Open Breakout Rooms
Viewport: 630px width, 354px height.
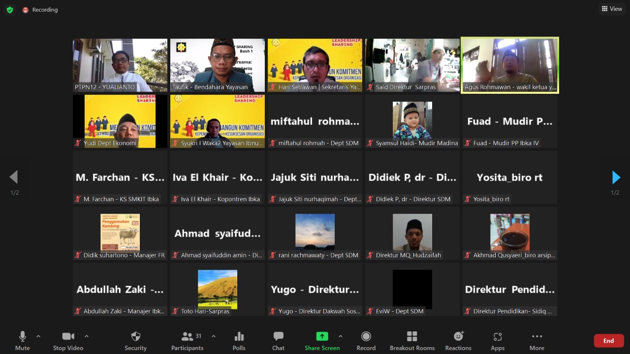tap(412, 337)
